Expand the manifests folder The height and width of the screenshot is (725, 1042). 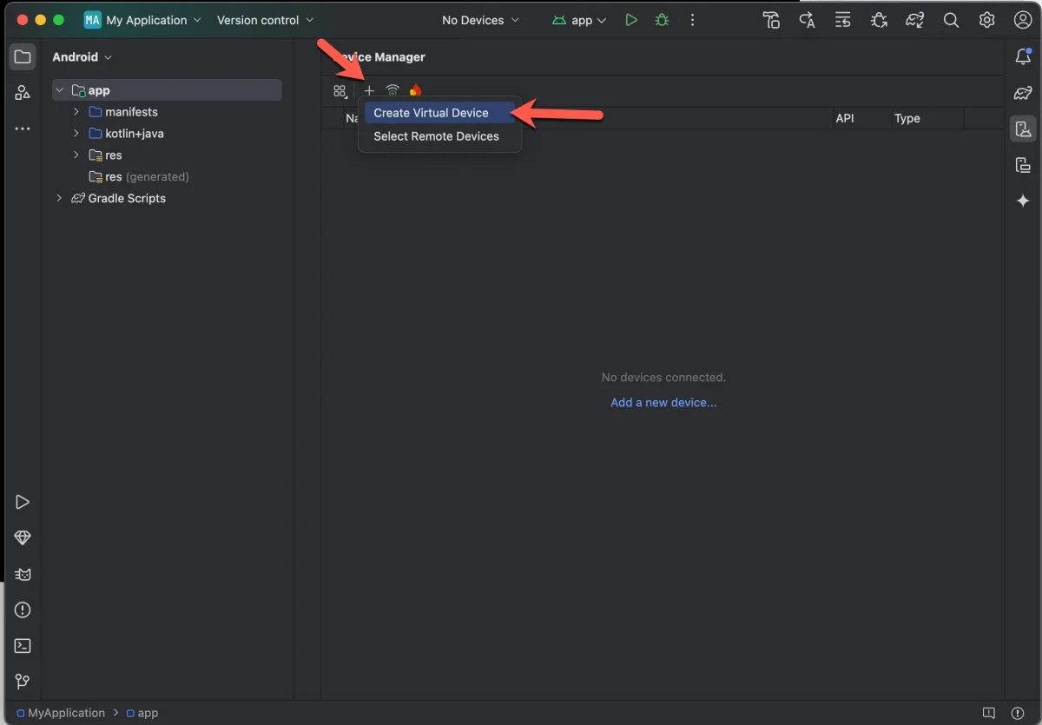[76, 112]
